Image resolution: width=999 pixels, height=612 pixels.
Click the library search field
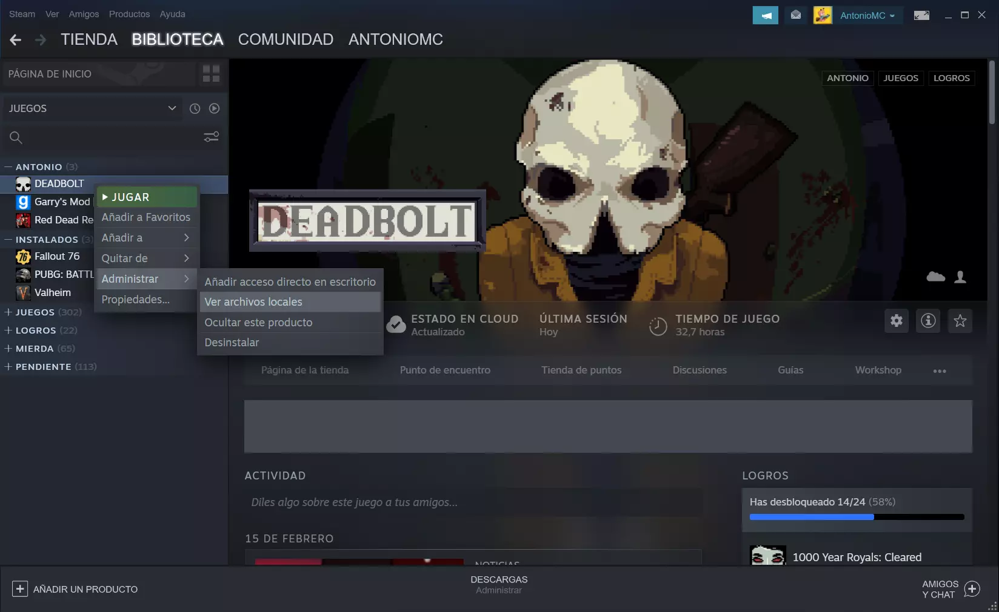coord(114,137)
